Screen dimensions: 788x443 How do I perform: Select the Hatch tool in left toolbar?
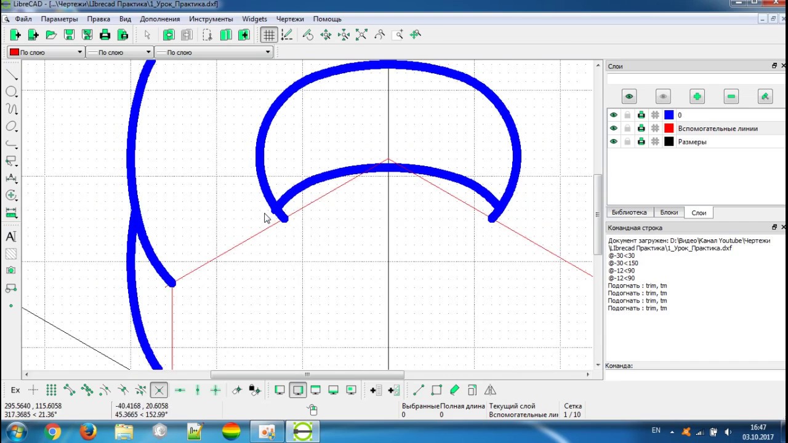(11, 254)
